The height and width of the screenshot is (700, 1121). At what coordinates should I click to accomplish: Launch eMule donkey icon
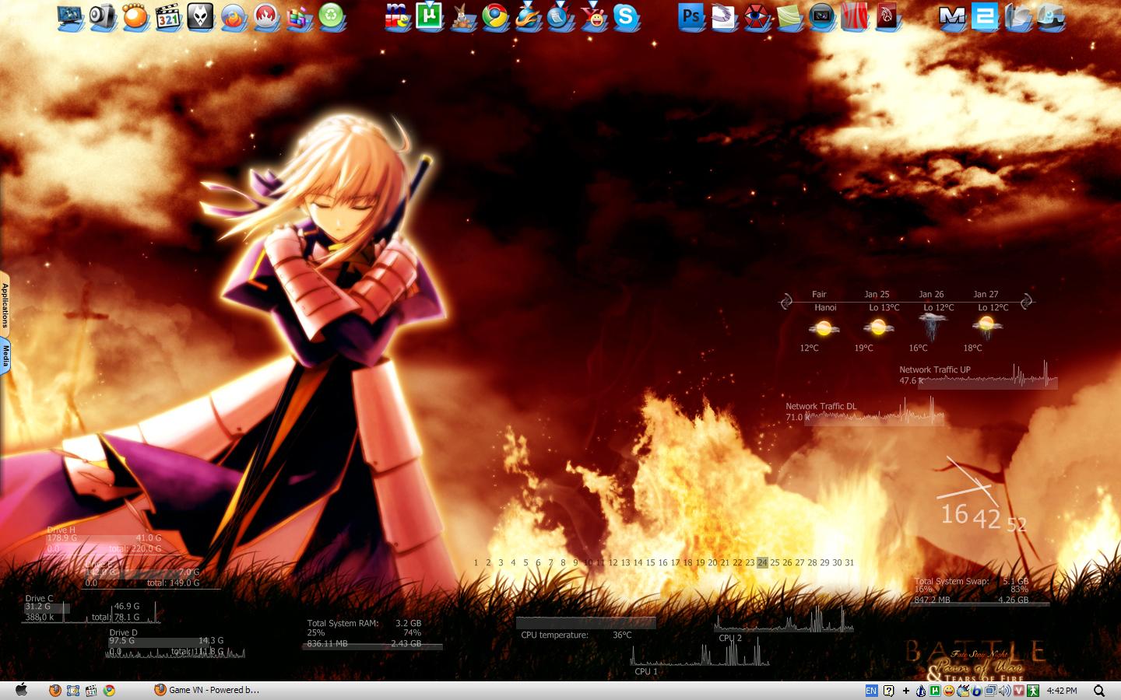[x=462, y=16]
